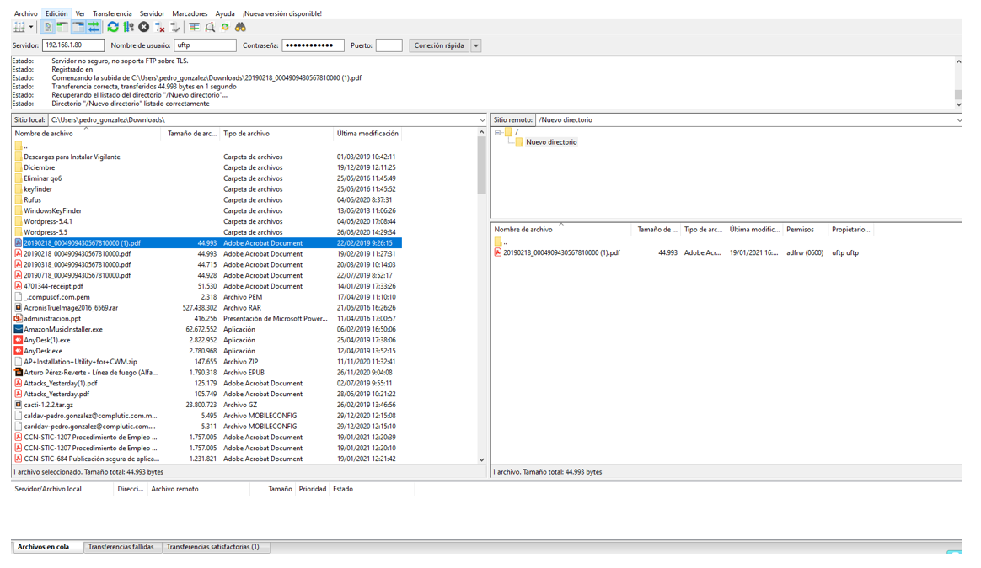Open the Marcadores menu
Screen dimensions: 981x568
[x=190, y=13]
